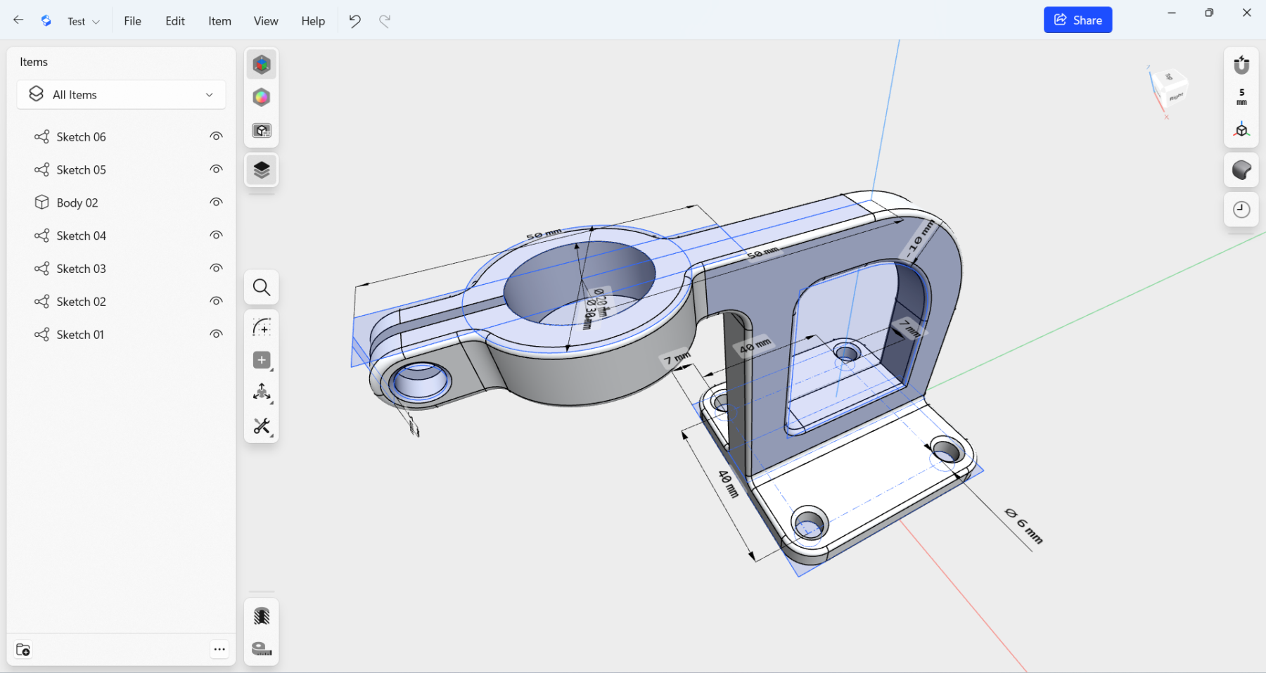Hide Sketch 01 with the eye icon
The height and width of the screenshot is (673, 1266).
coord(216,334)
